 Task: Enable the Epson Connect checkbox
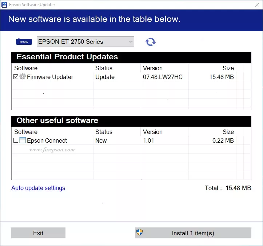click(x=16, y=140)
